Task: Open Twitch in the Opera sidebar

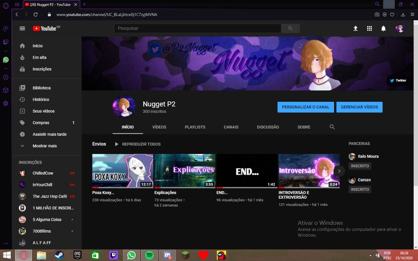Action: coord(5,42)
